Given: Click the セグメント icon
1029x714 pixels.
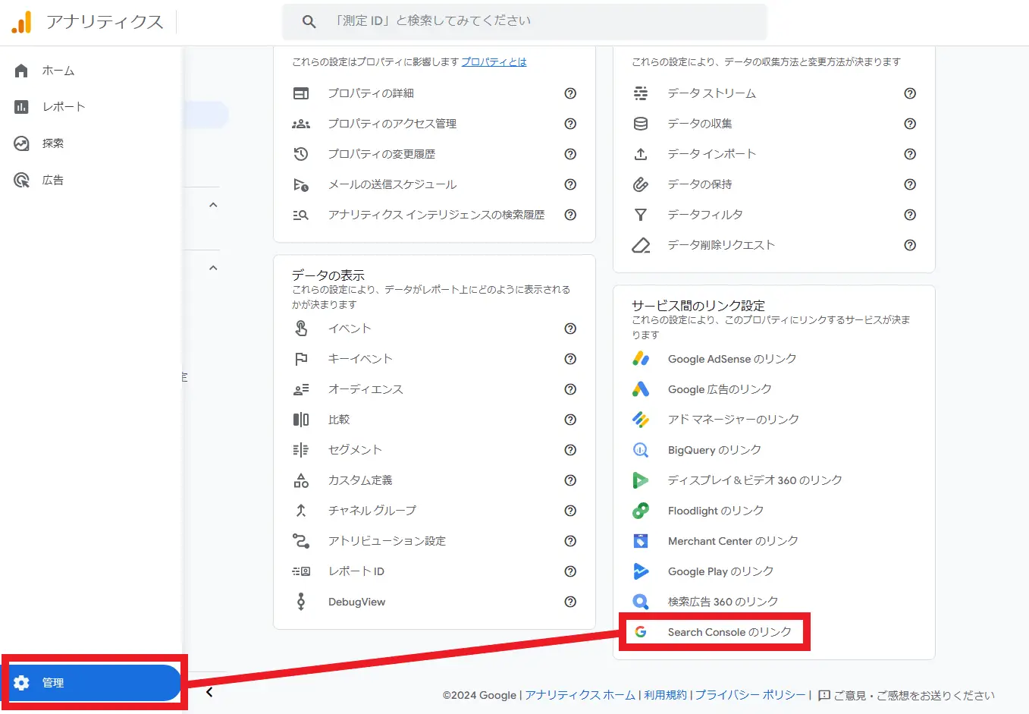Looking at the screenshot, I should point(301,450).
